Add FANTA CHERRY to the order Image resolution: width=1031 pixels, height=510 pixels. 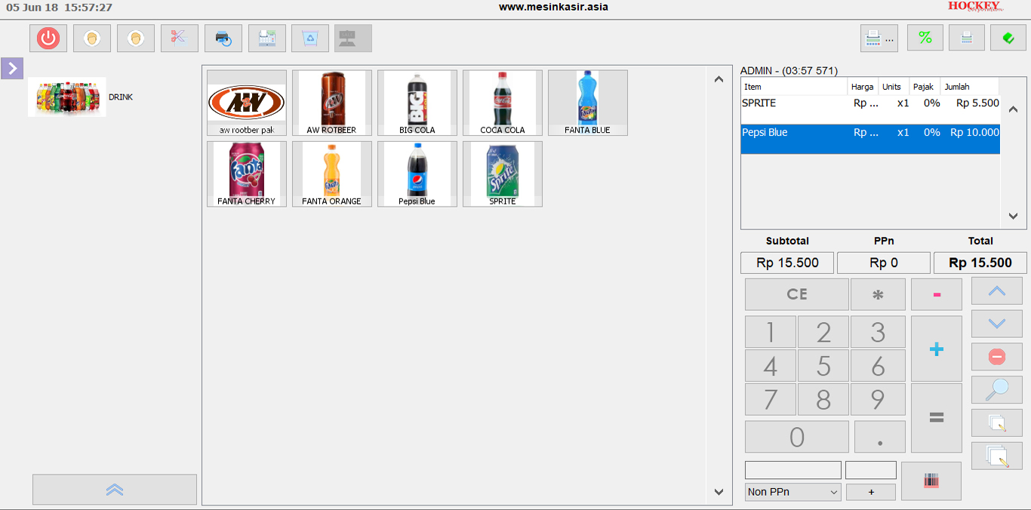click(247, 174)
